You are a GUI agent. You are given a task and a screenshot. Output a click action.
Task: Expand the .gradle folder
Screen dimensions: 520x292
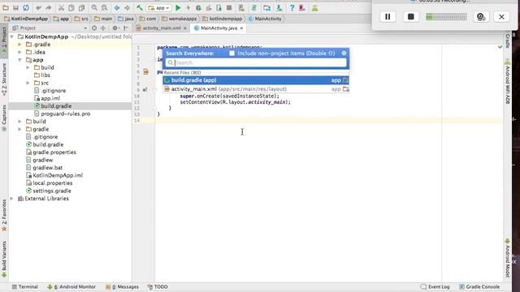click(19, 45)
